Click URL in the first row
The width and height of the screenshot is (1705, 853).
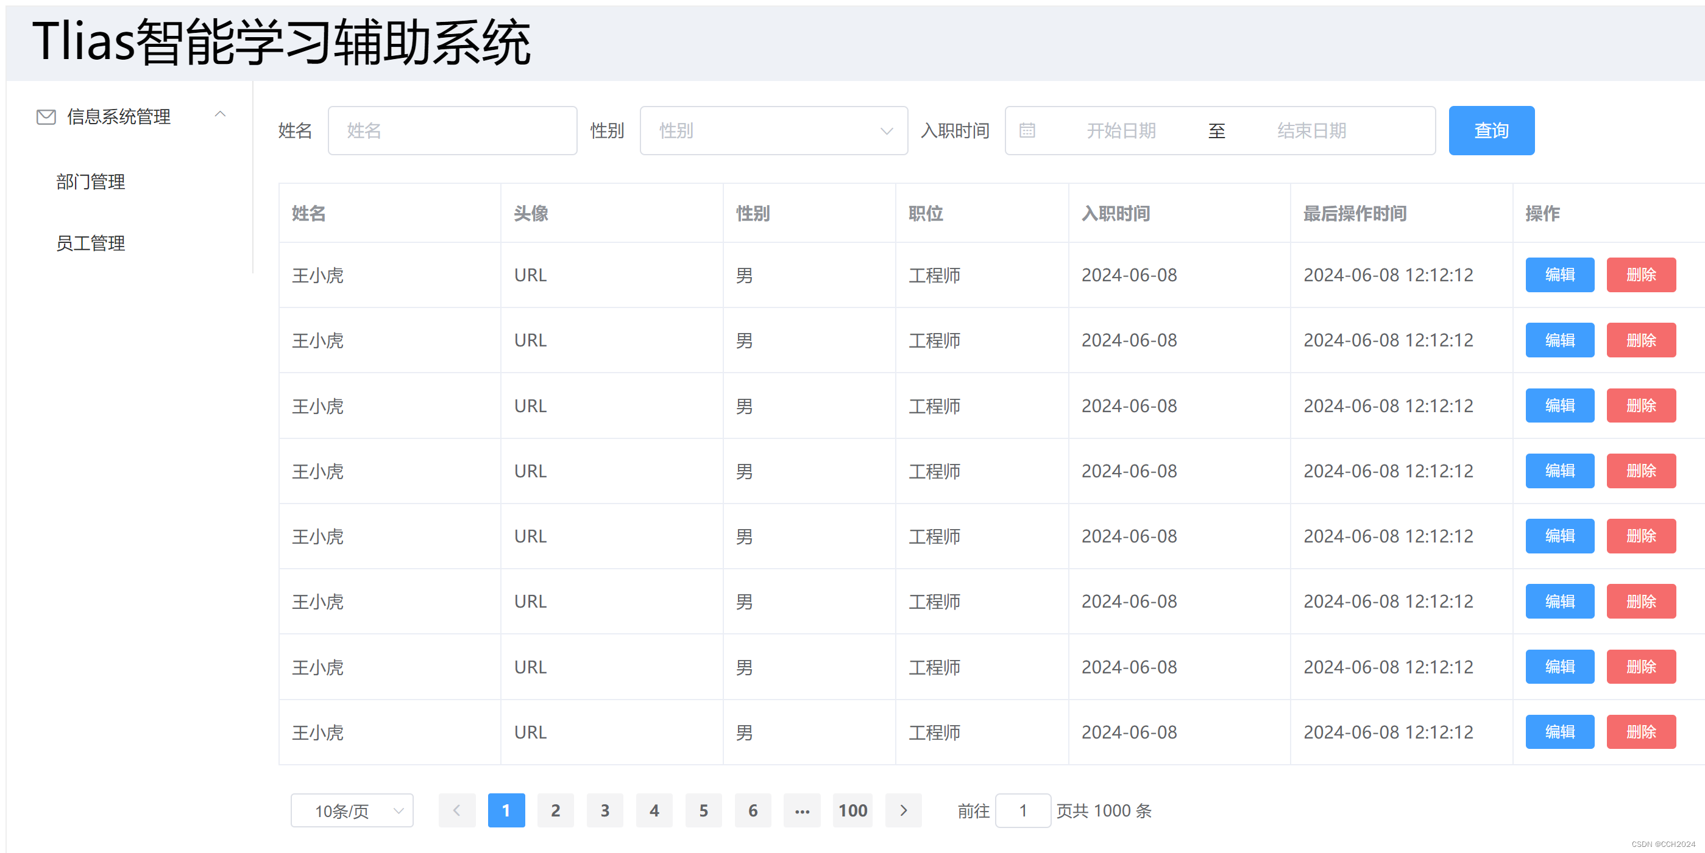[x=530, y=275]
